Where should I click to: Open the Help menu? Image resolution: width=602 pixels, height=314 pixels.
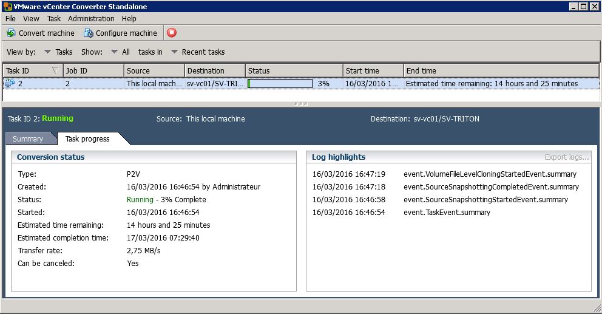click(129, 18)
